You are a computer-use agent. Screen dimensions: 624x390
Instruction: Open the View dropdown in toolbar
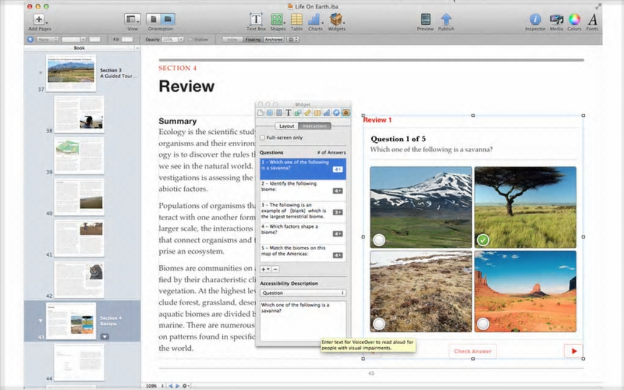point(133,20)
